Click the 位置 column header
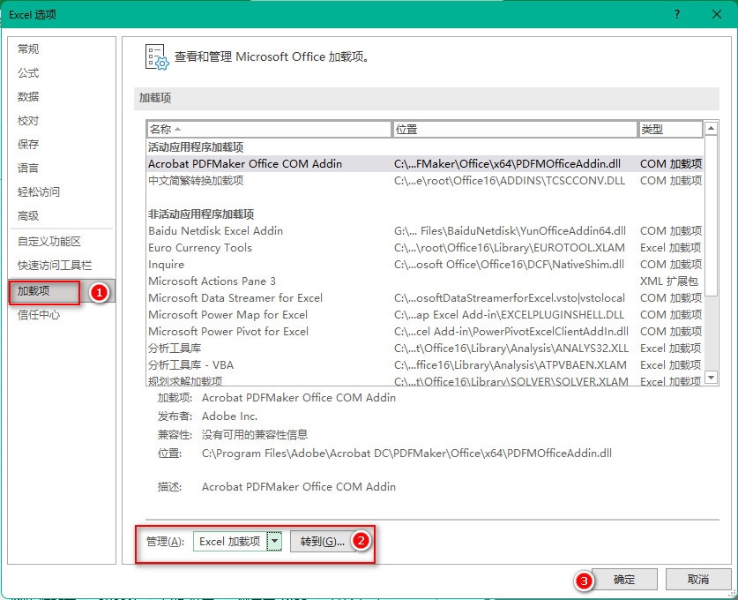Viewport: 738px width, 600px height. click(x=514, y=130)
